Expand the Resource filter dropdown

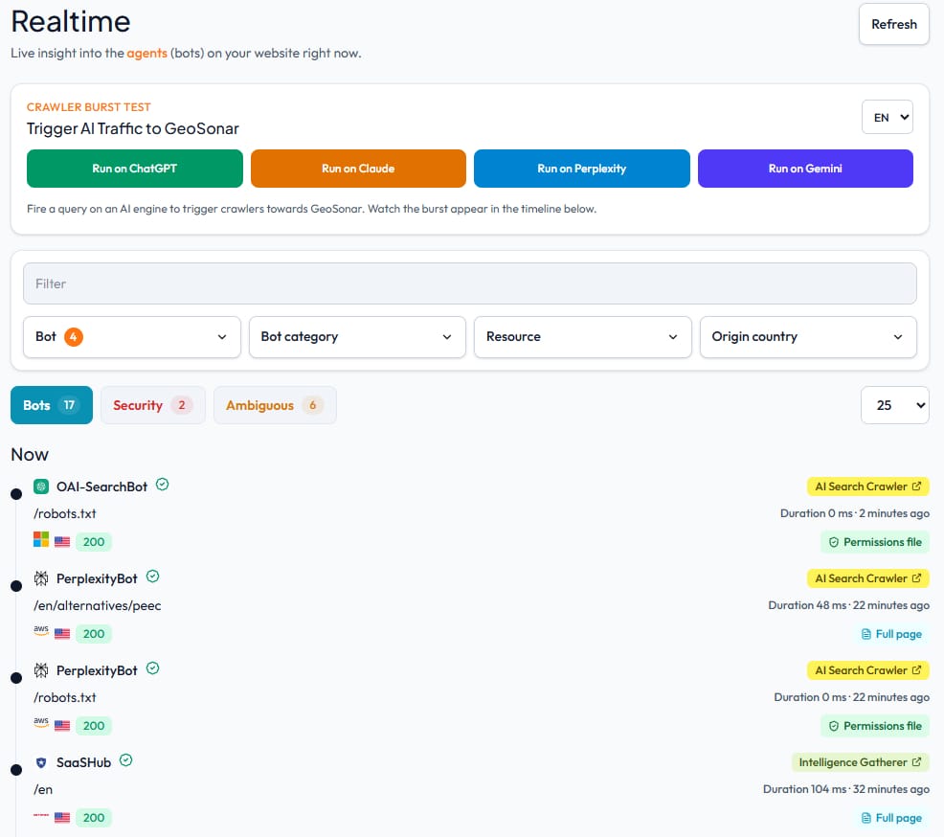583,337
